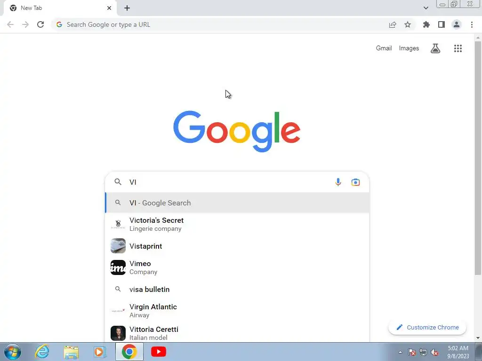The width and height of the screenshot is (482, 361).
Task: Open the tab search dropdown arrow
Action: click(x=426, y=8)
